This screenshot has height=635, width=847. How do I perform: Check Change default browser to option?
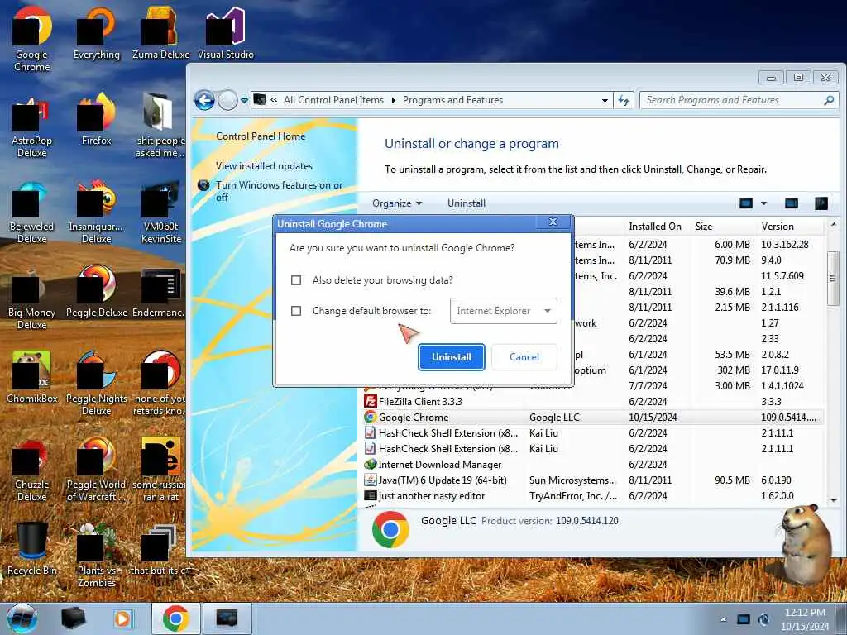296,311
